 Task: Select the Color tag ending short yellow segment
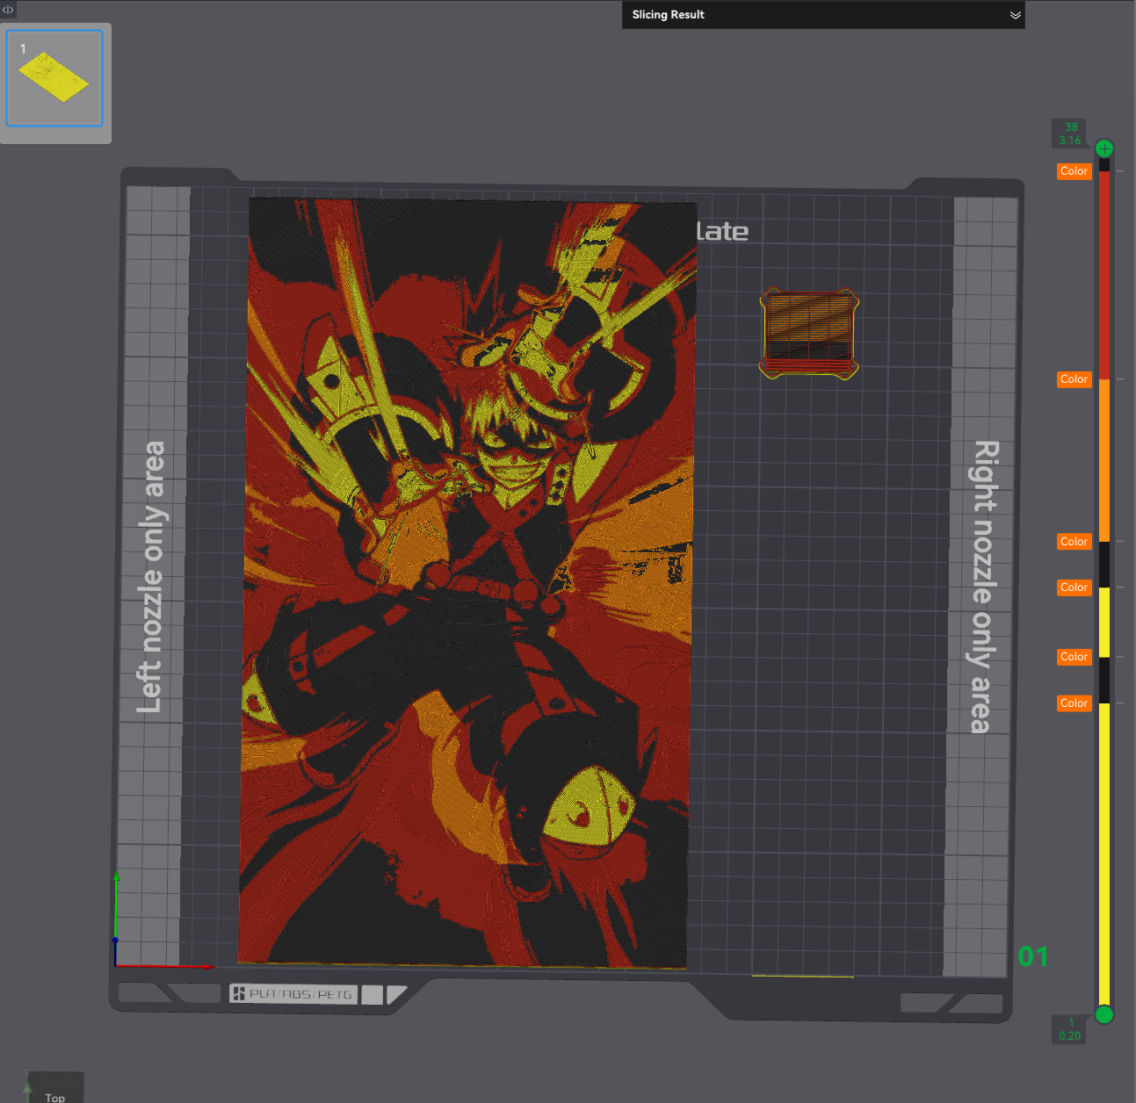point(1074,657)
